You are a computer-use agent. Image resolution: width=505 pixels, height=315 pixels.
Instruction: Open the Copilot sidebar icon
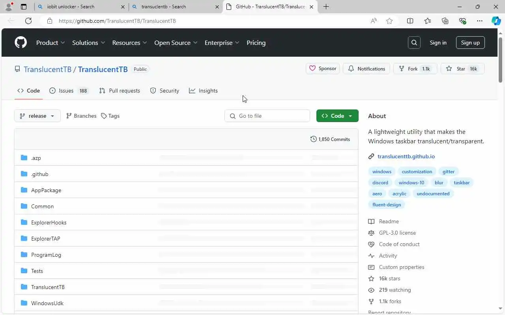click(496, 21)
